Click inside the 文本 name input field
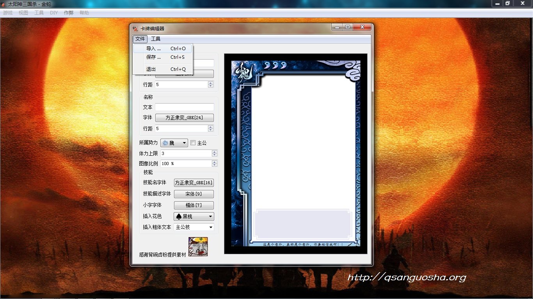 (x=184, y=107)
